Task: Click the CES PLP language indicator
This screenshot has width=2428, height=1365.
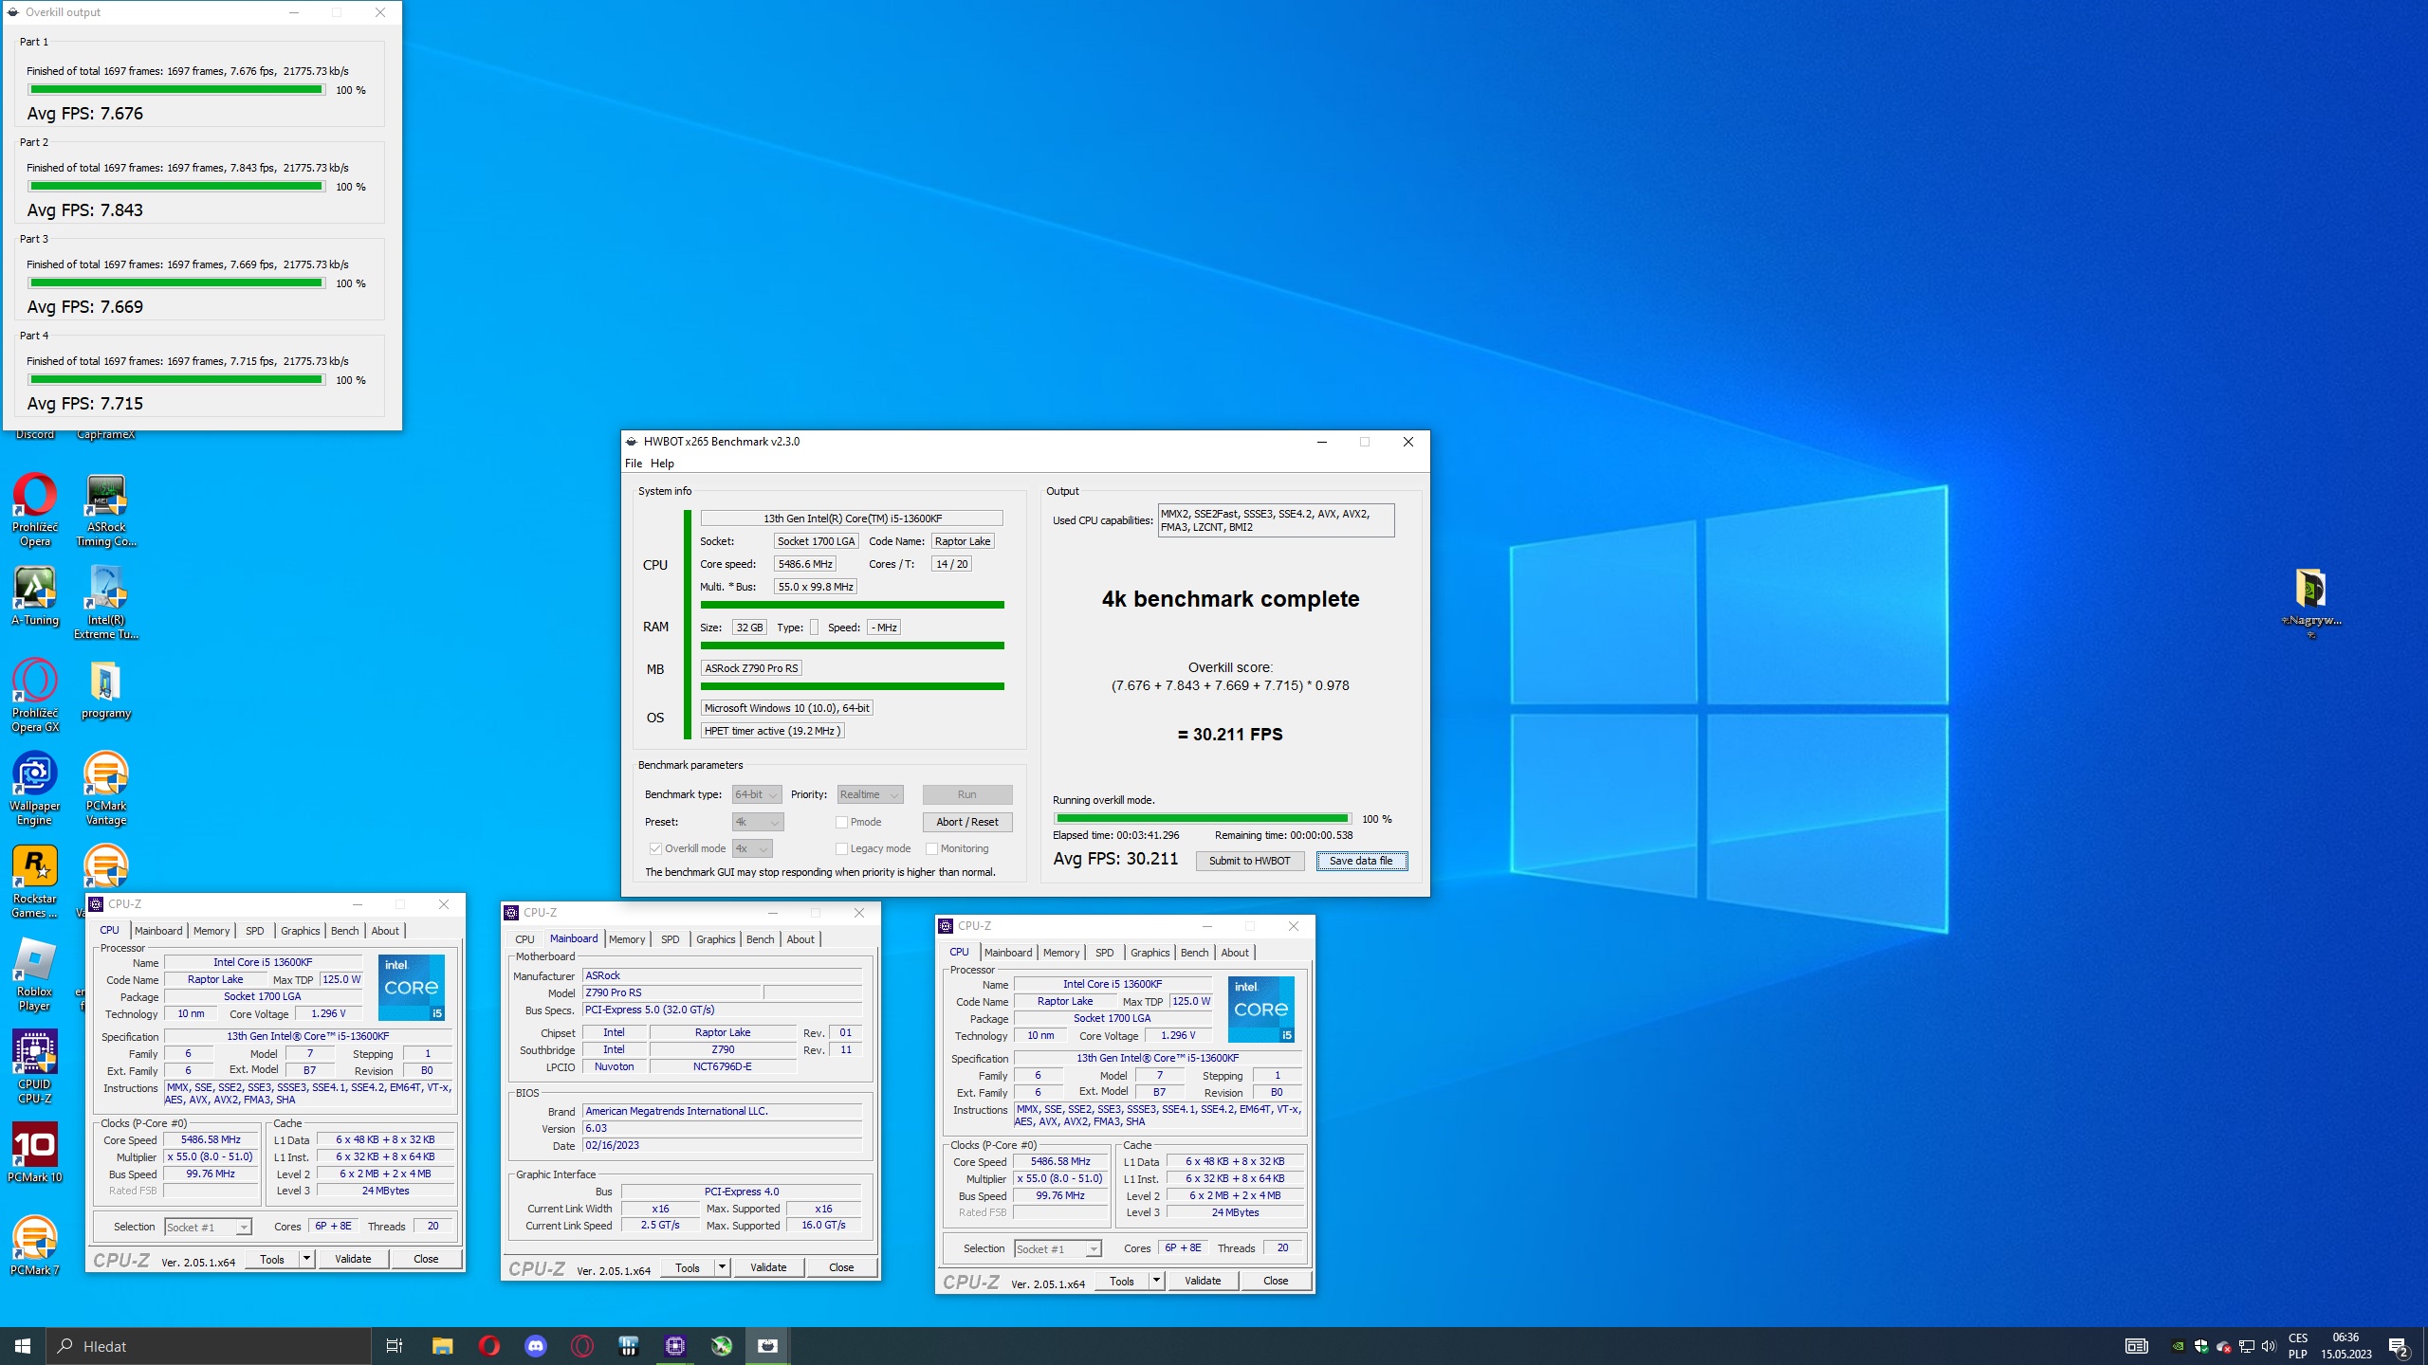Action: pos(2298,1346)
